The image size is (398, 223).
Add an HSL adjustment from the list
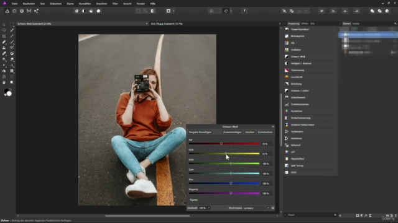(x=311, y=43)
